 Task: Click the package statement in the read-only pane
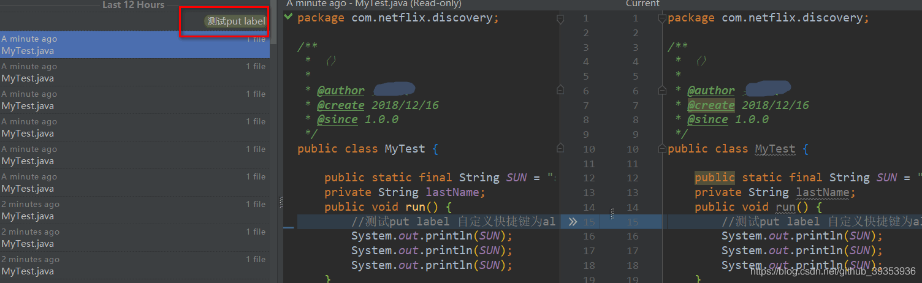coord(398,18)
